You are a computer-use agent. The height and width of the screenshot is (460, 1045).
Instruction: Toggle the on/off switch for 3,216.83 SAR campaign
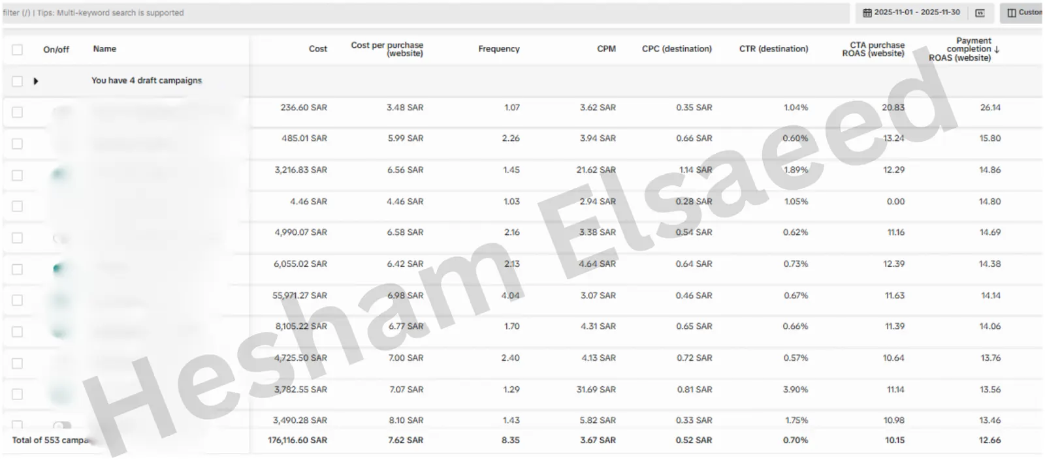61,174
